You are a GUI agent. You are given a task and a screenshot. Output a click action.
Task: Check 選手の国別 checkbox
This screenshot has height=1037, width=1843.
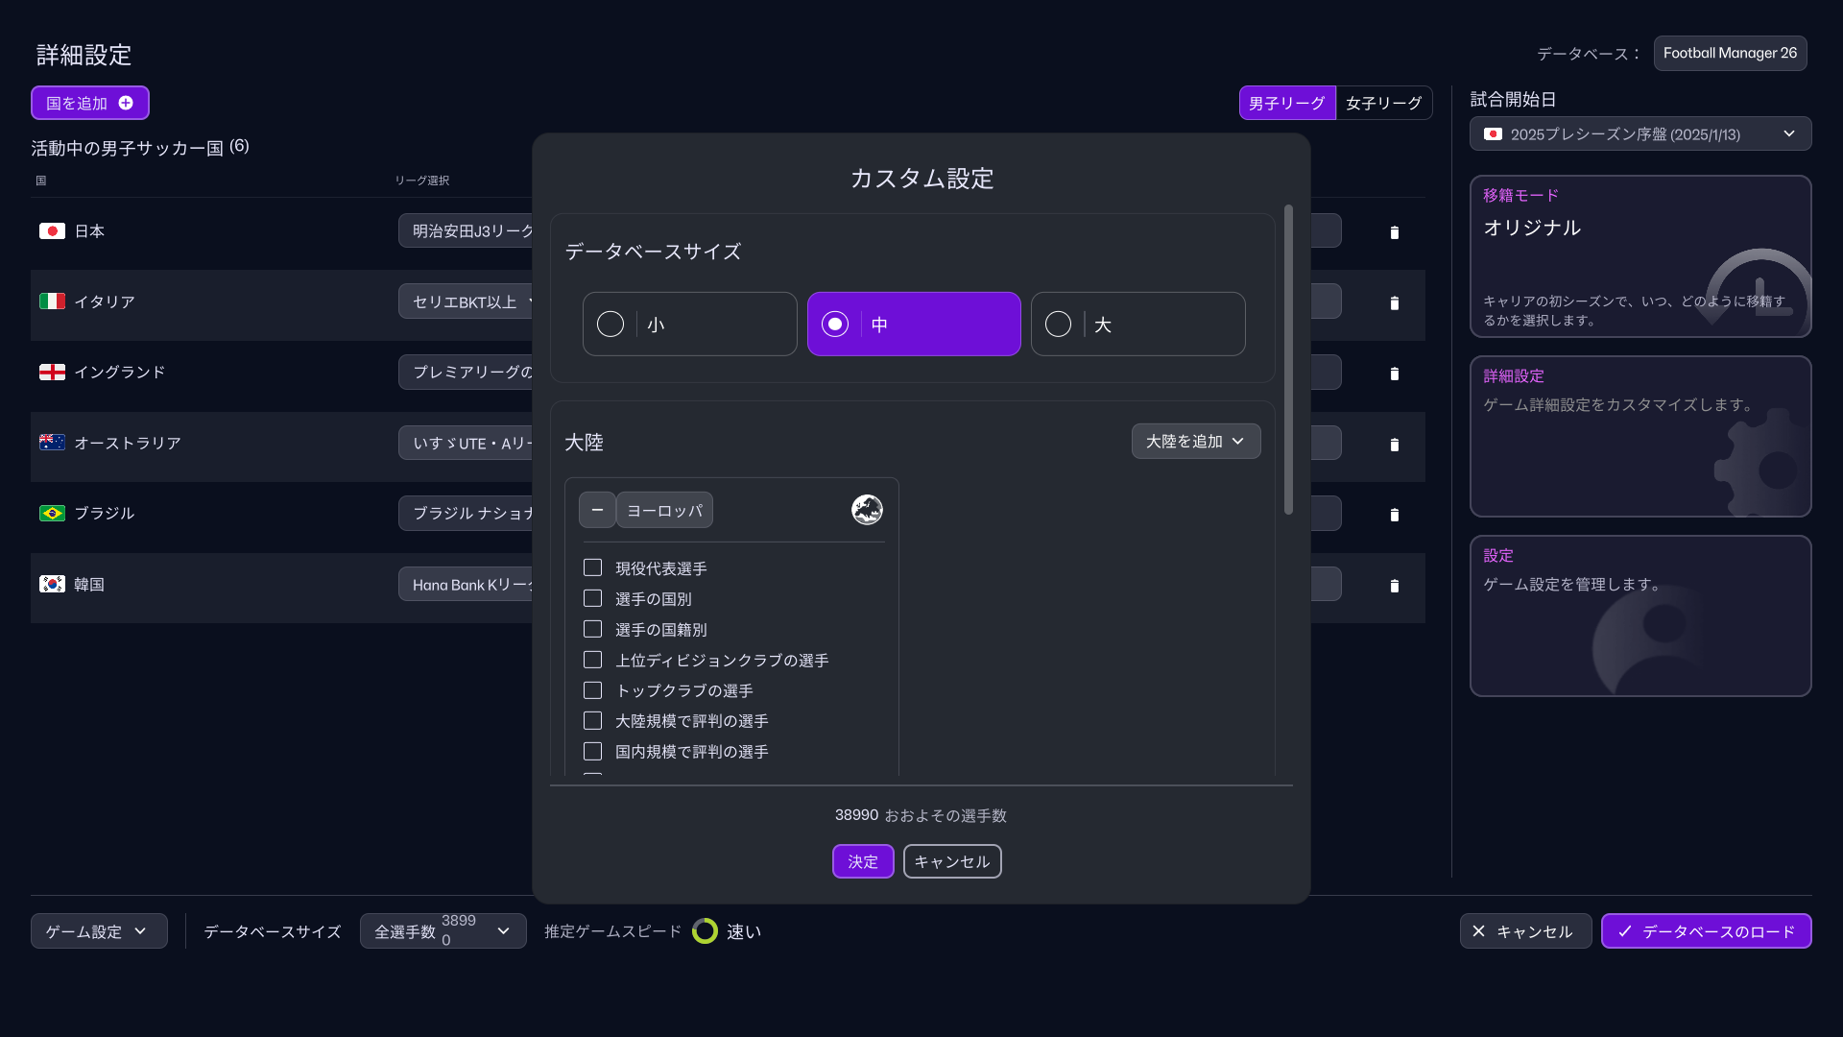pyautogui.click(x=593, y=599)
